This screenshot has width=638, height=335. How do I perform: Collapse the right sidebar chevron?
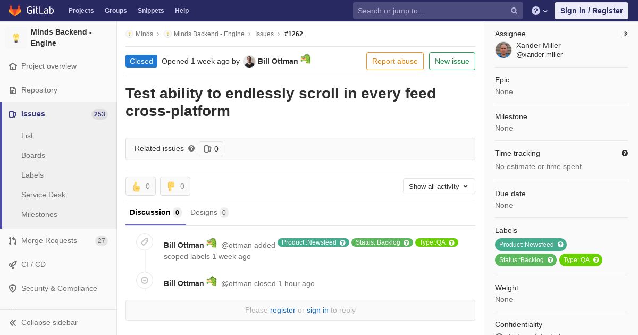[625, 33]
